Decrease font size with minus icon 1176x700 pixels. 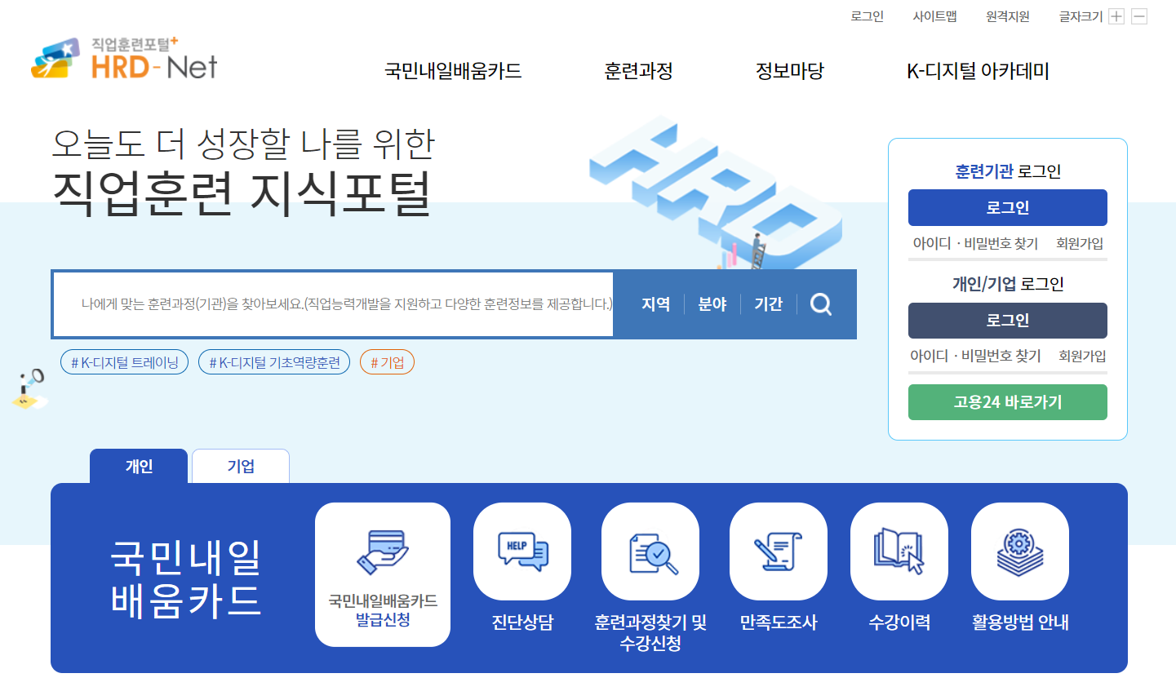click(1139, 16)
